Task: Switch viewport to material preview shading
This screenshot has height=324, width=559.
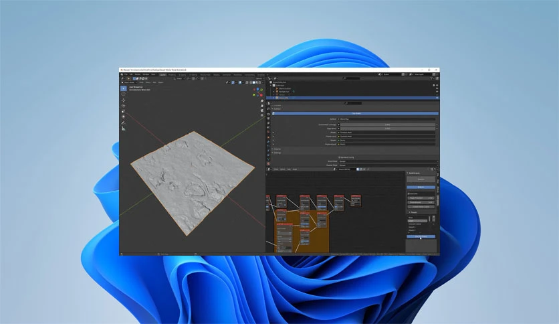Action: pos(257,82)
